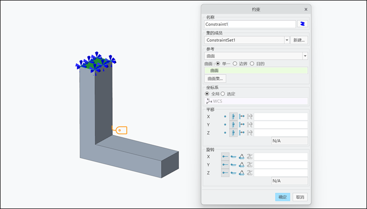
Task: Open the translation N/A units dropdown
Action: point(289,141)
